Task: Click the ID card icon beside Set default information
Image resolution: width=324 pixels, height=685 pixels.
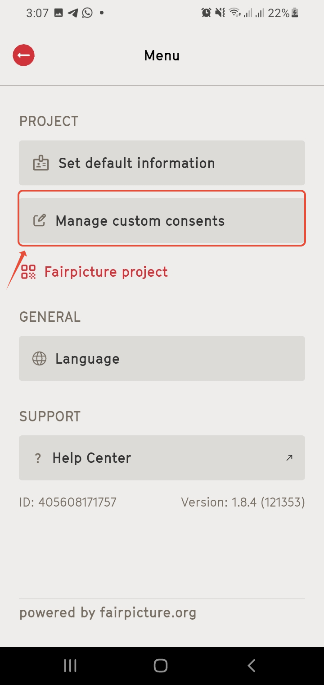Action: 41,163
